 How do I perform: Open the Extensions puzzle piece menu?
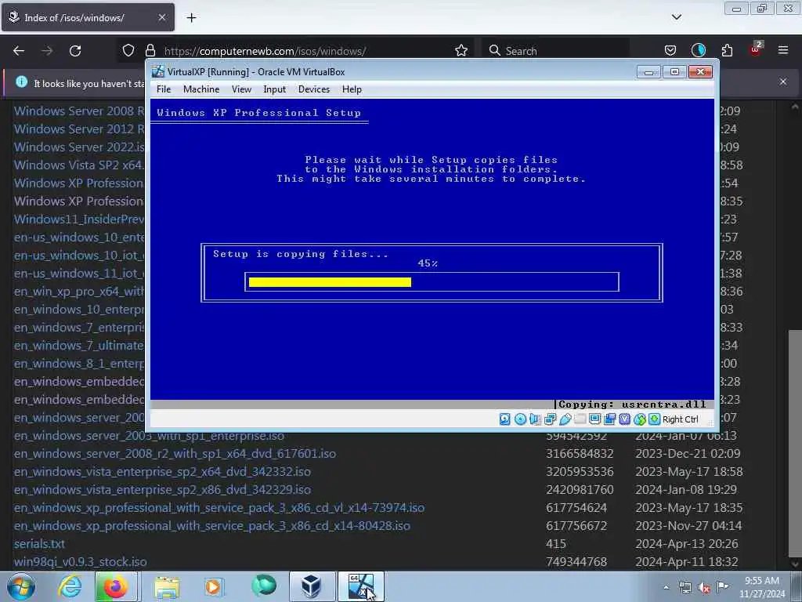(727, 50)
